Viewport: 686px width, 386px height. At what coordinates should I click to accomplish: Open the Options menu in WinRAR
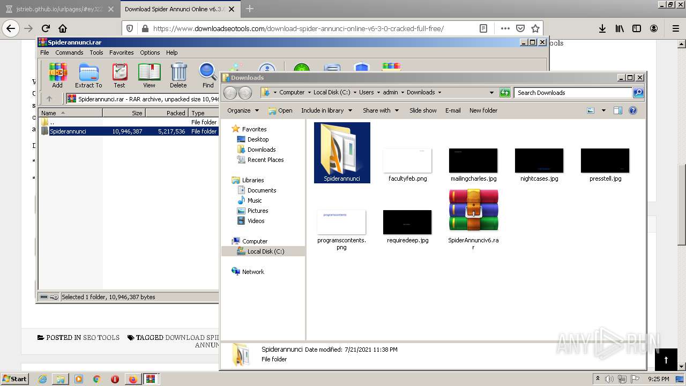(150, 53)
